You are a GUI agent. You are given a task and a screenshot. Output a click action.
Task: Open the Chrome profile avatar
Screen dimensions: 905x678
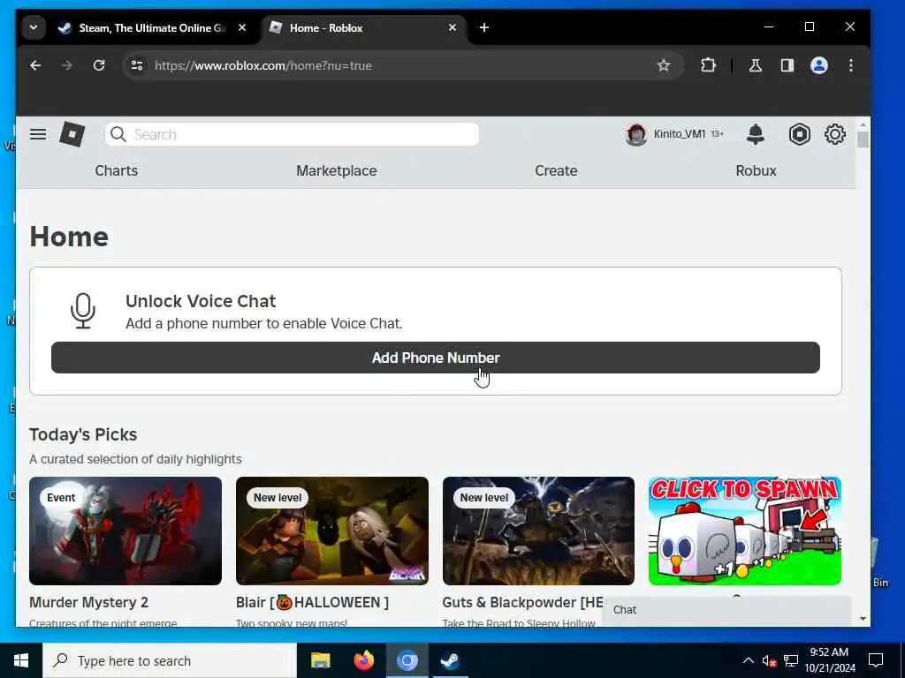pyautogui.click(x=819, y=65)
